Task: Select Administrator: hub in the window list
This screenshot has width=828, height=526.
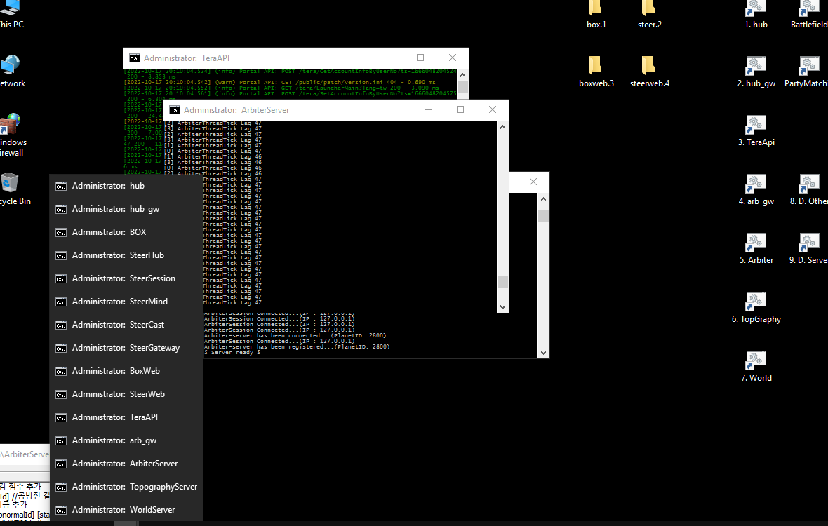Action: 126,186
